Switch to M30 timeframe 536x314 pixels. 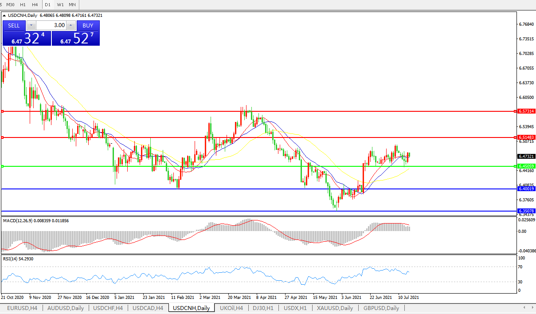pyautogui.click(x=10, y=4)
